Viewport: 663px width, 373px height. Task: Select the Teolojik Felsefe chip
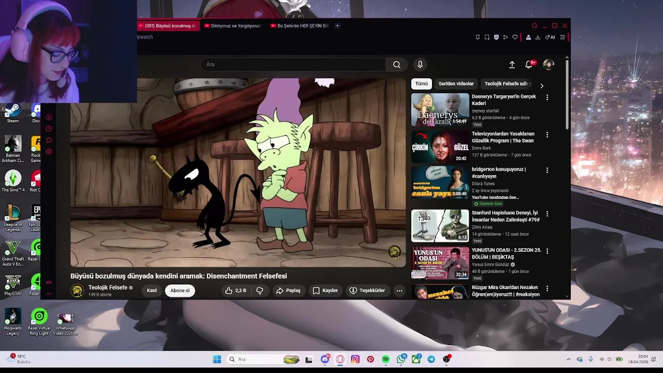point(508,83)
